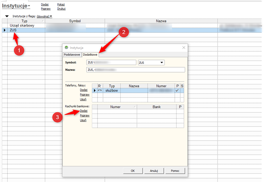Click Usuń under Telefony, faksy
This screenshot has width=265, height=182.
[83, 99]
